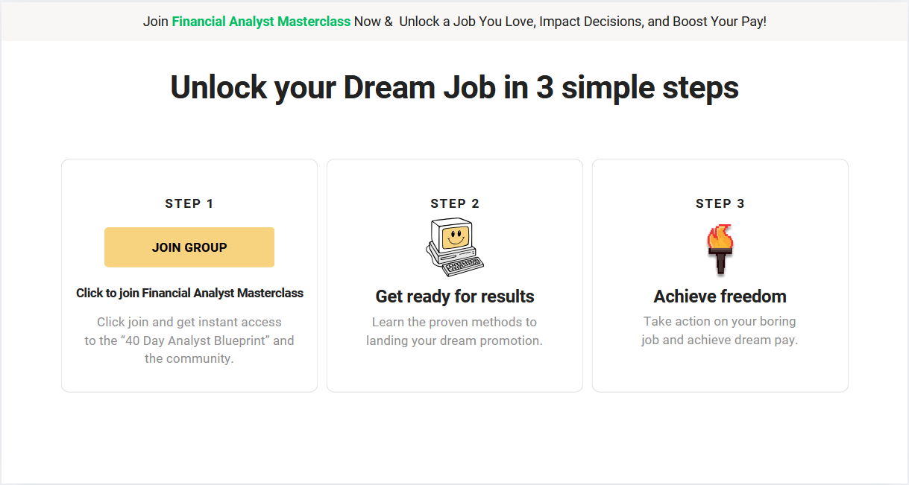Viewport: 909px width, 485px height.
Task: Click "landing your dream promotion." text
Action: [x=454, y=340]
